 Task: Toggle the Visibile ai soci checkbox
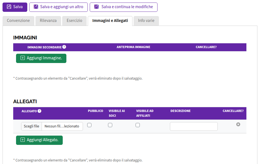pos(110,125)
